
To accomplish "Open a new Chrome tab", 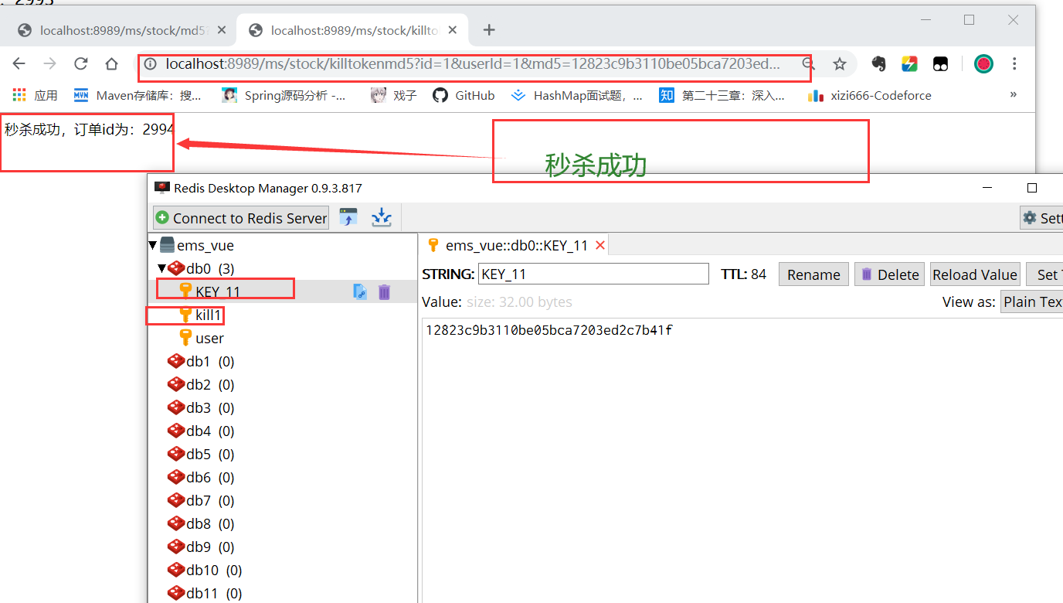I will click(488, 30).
